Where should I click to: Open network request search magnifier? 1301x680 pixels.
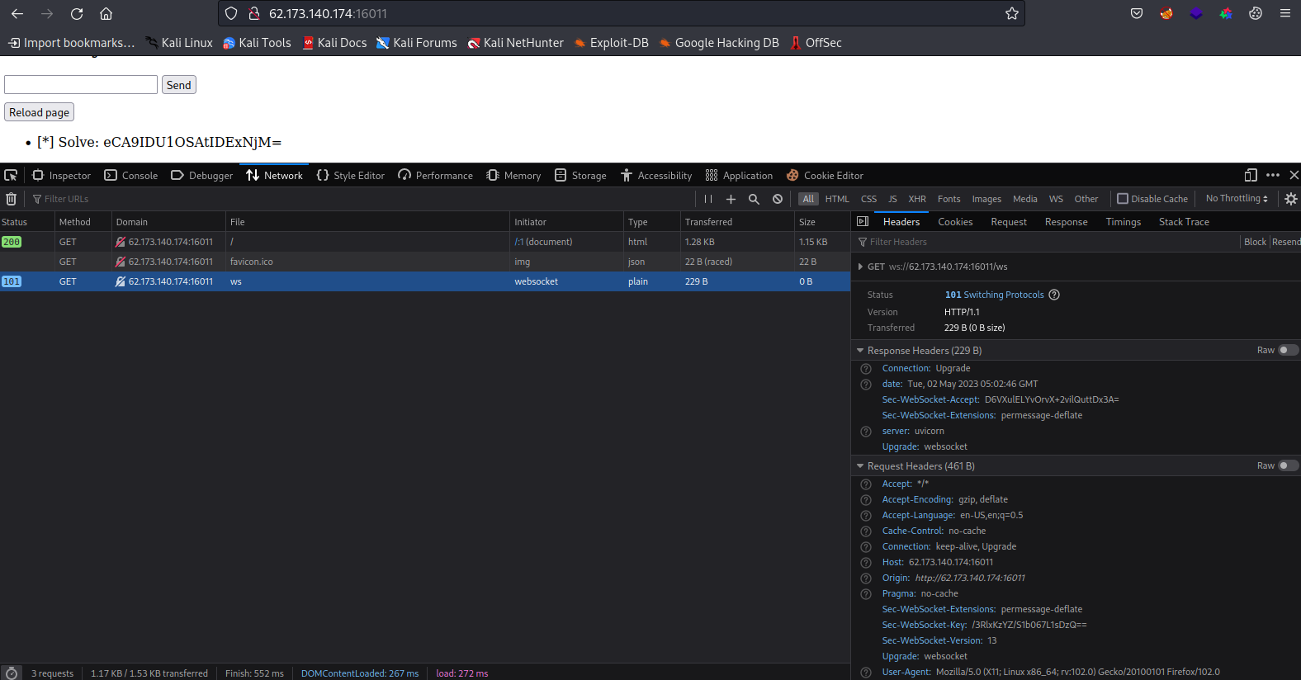coord(754,199)
